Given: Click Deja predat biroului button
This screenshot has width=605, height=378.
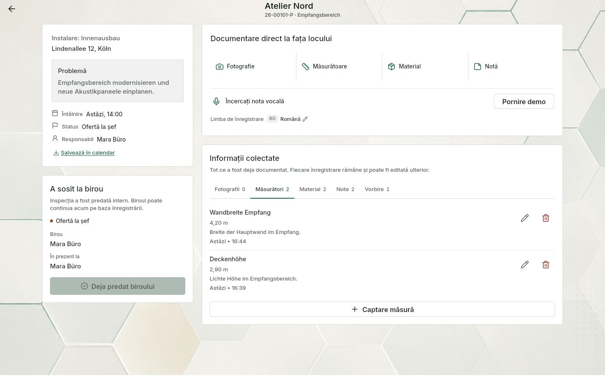Looking at the screenshot, I should tap(118, 286).
